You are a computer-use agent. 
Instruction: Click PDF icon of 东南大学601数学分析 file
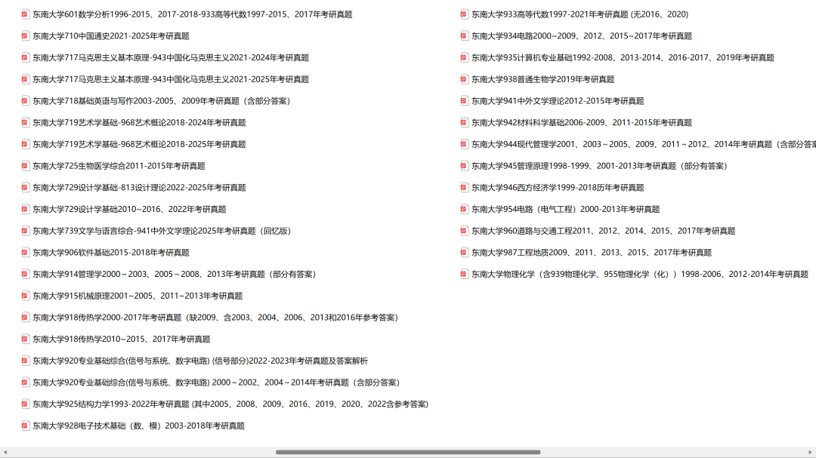(x=25, y=14)
